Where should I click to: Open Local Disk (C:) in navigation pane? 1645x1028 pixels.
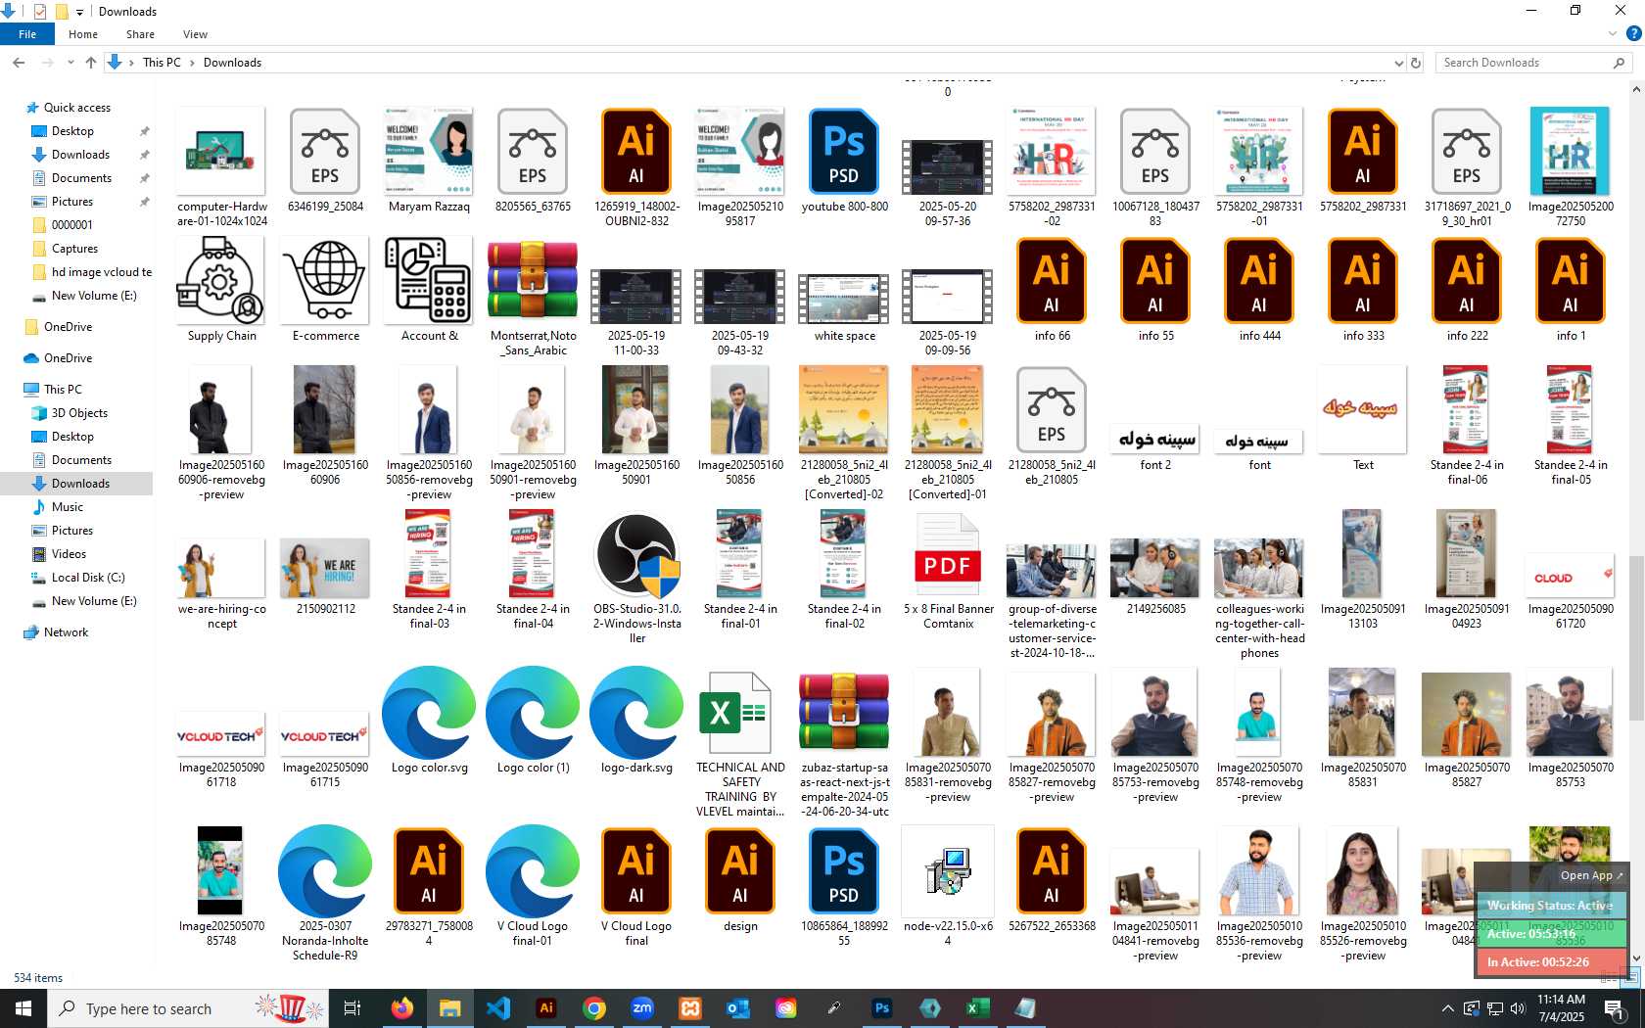tap(88, 578)
